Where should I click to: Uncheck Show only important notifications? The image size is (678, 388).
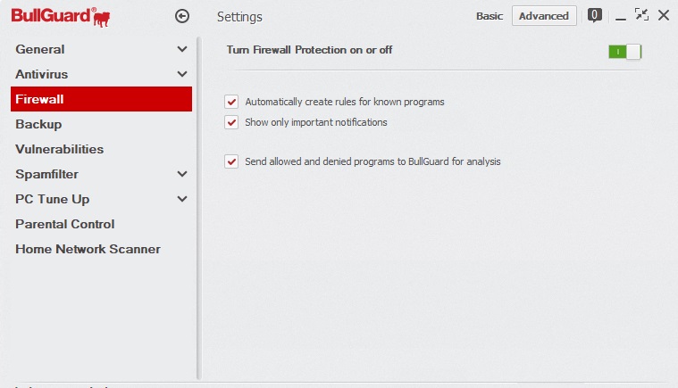232,122
